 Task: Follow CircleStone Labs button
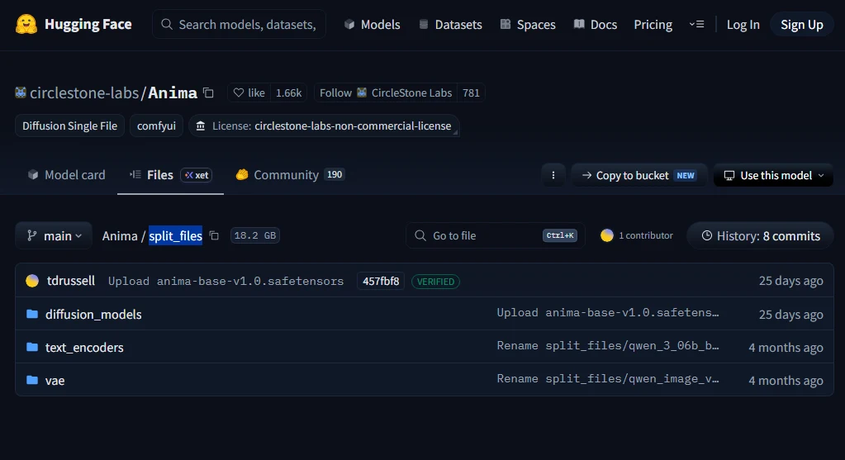[x=386, y=92]
